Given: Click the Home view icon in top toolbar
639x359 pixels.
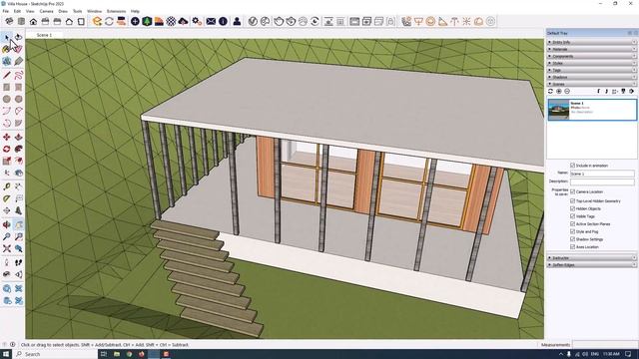Looking at the screenshot, I should (33, 22).
